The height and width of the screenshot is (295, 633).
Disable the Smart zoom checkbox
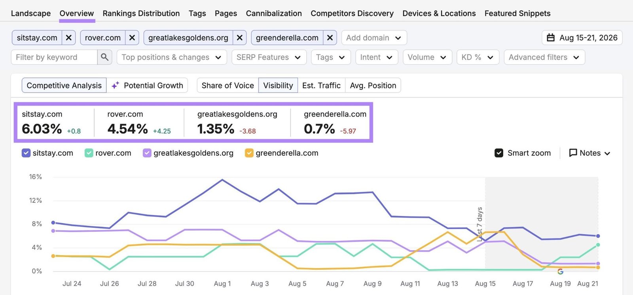tap(499, 153)
